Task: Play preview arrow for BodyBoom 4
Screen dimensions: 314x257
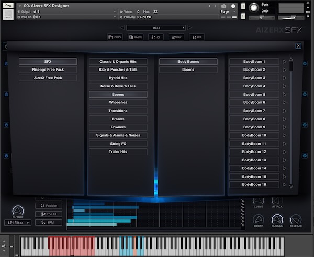Action: 284,86
